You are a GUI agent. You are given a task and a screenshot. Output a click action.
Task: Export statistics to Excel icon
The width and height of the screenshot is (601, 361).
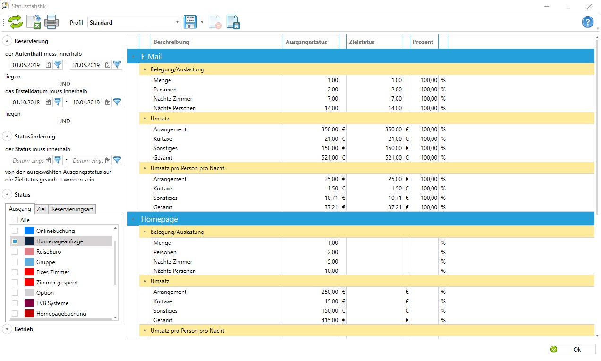33,22
